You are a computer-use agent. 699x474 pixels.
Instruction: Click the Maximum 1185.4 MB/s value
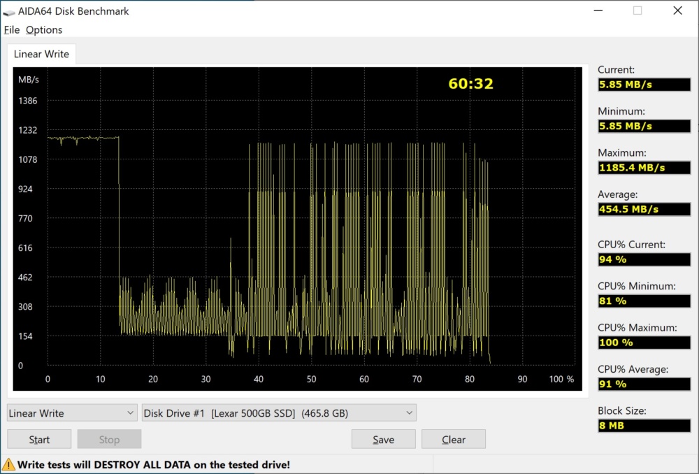coord(644,168)
